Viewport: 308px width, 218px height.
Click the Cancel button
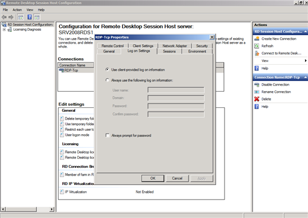click(177, 178)
